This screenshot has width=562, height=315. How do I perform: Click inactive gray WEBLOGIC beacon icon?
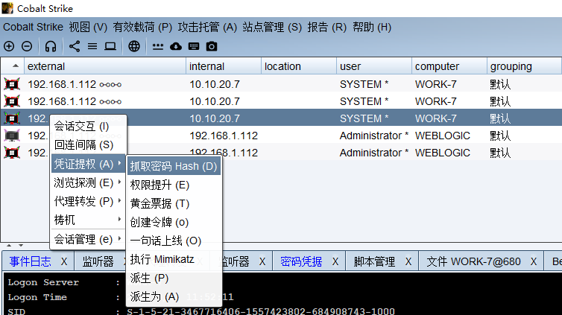point(12,136)
